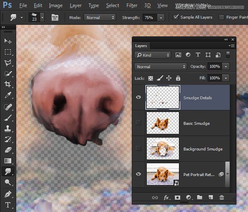Select the Gradient tool
This screenshot has height=212, width=248.
point(8,161)
